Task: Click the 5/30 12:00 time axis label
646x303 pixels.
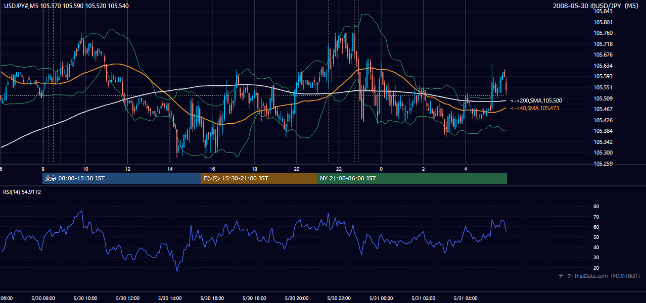Action: click(x=127, y=298)
